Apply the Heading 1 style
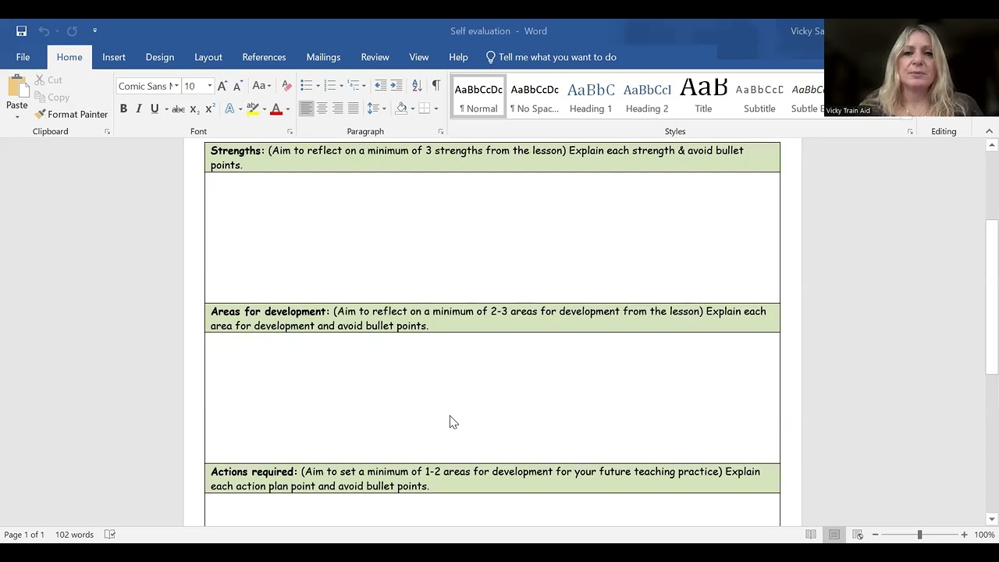 (591, 97)
